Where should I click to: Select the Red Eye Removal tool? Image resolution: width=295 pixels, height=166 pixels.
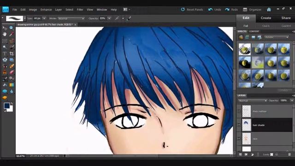5,66
